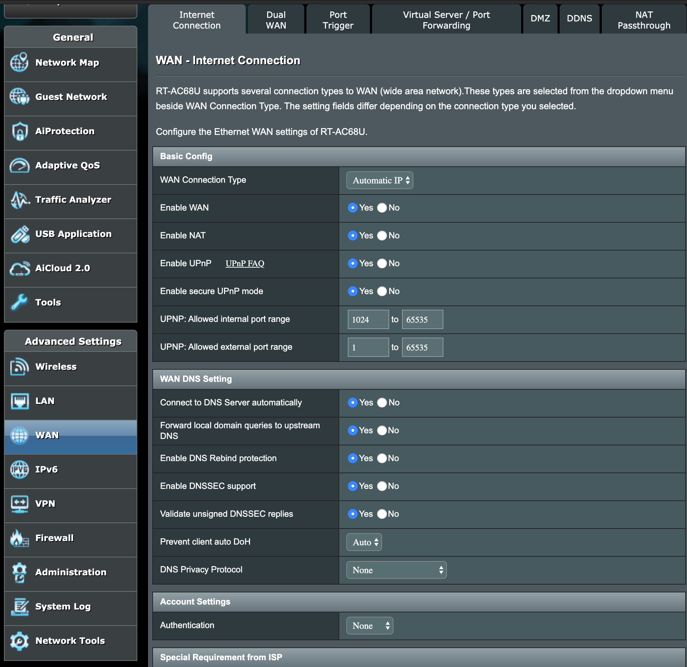This screenshot has width=687, height=667.
Task: Change Prevent client auto DoH setting
Action: [364, 542]
